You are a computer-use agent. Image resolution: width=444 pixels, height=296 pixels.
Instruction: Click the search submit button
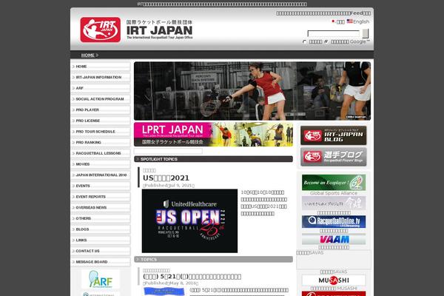366,33
